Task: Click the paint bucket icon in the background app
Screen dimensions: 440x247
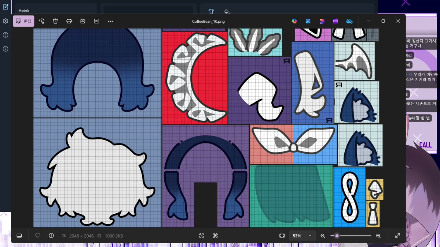Action: coord(227,11)
